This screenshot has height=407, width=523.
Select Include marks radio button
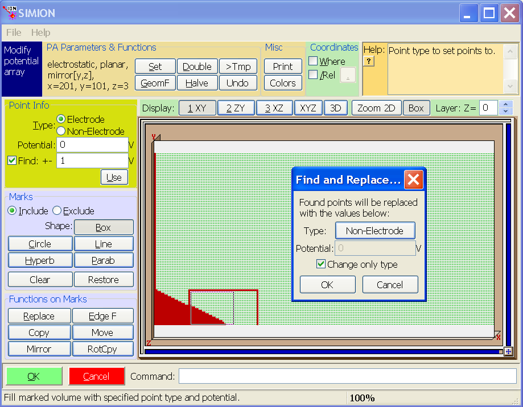pyautogui.click(x=12, y=210)
